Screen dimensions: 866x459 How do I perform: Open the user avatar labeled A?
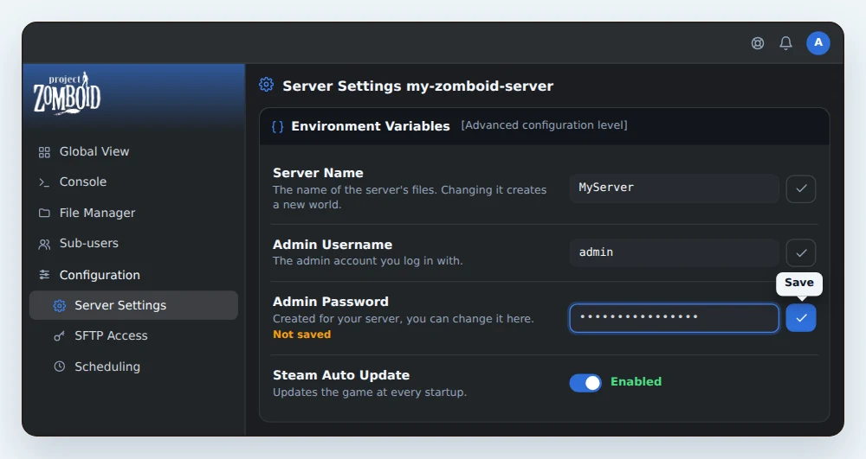point(818,43)
